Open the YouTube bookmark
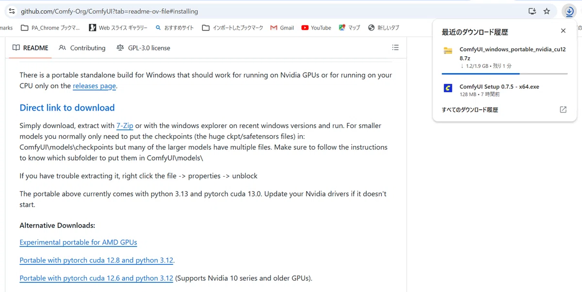 click(316, 28)
